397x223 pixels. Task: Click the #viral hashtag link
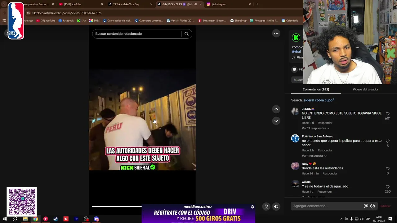pos(296,51)
